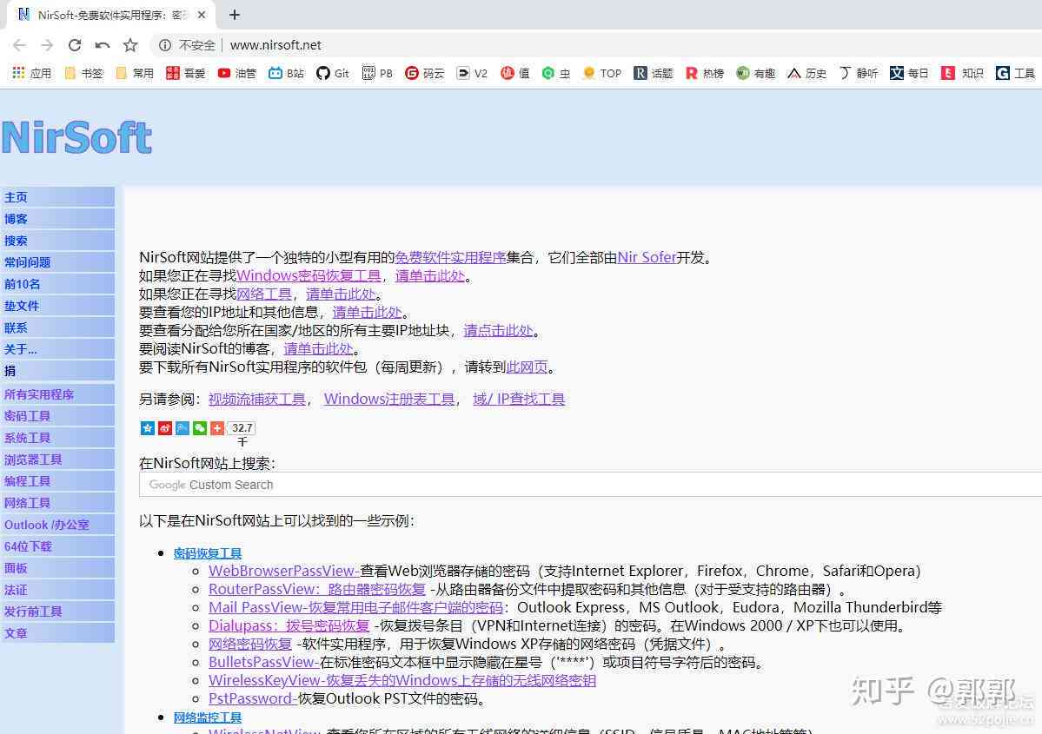Open the 免费软件实用程序 link
1042x734 pixels.
(450, 258)
